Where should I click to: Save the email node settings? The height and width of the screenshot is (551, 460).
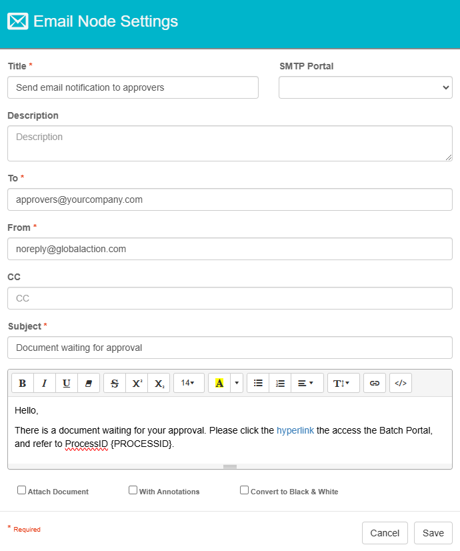pos(433,533)
